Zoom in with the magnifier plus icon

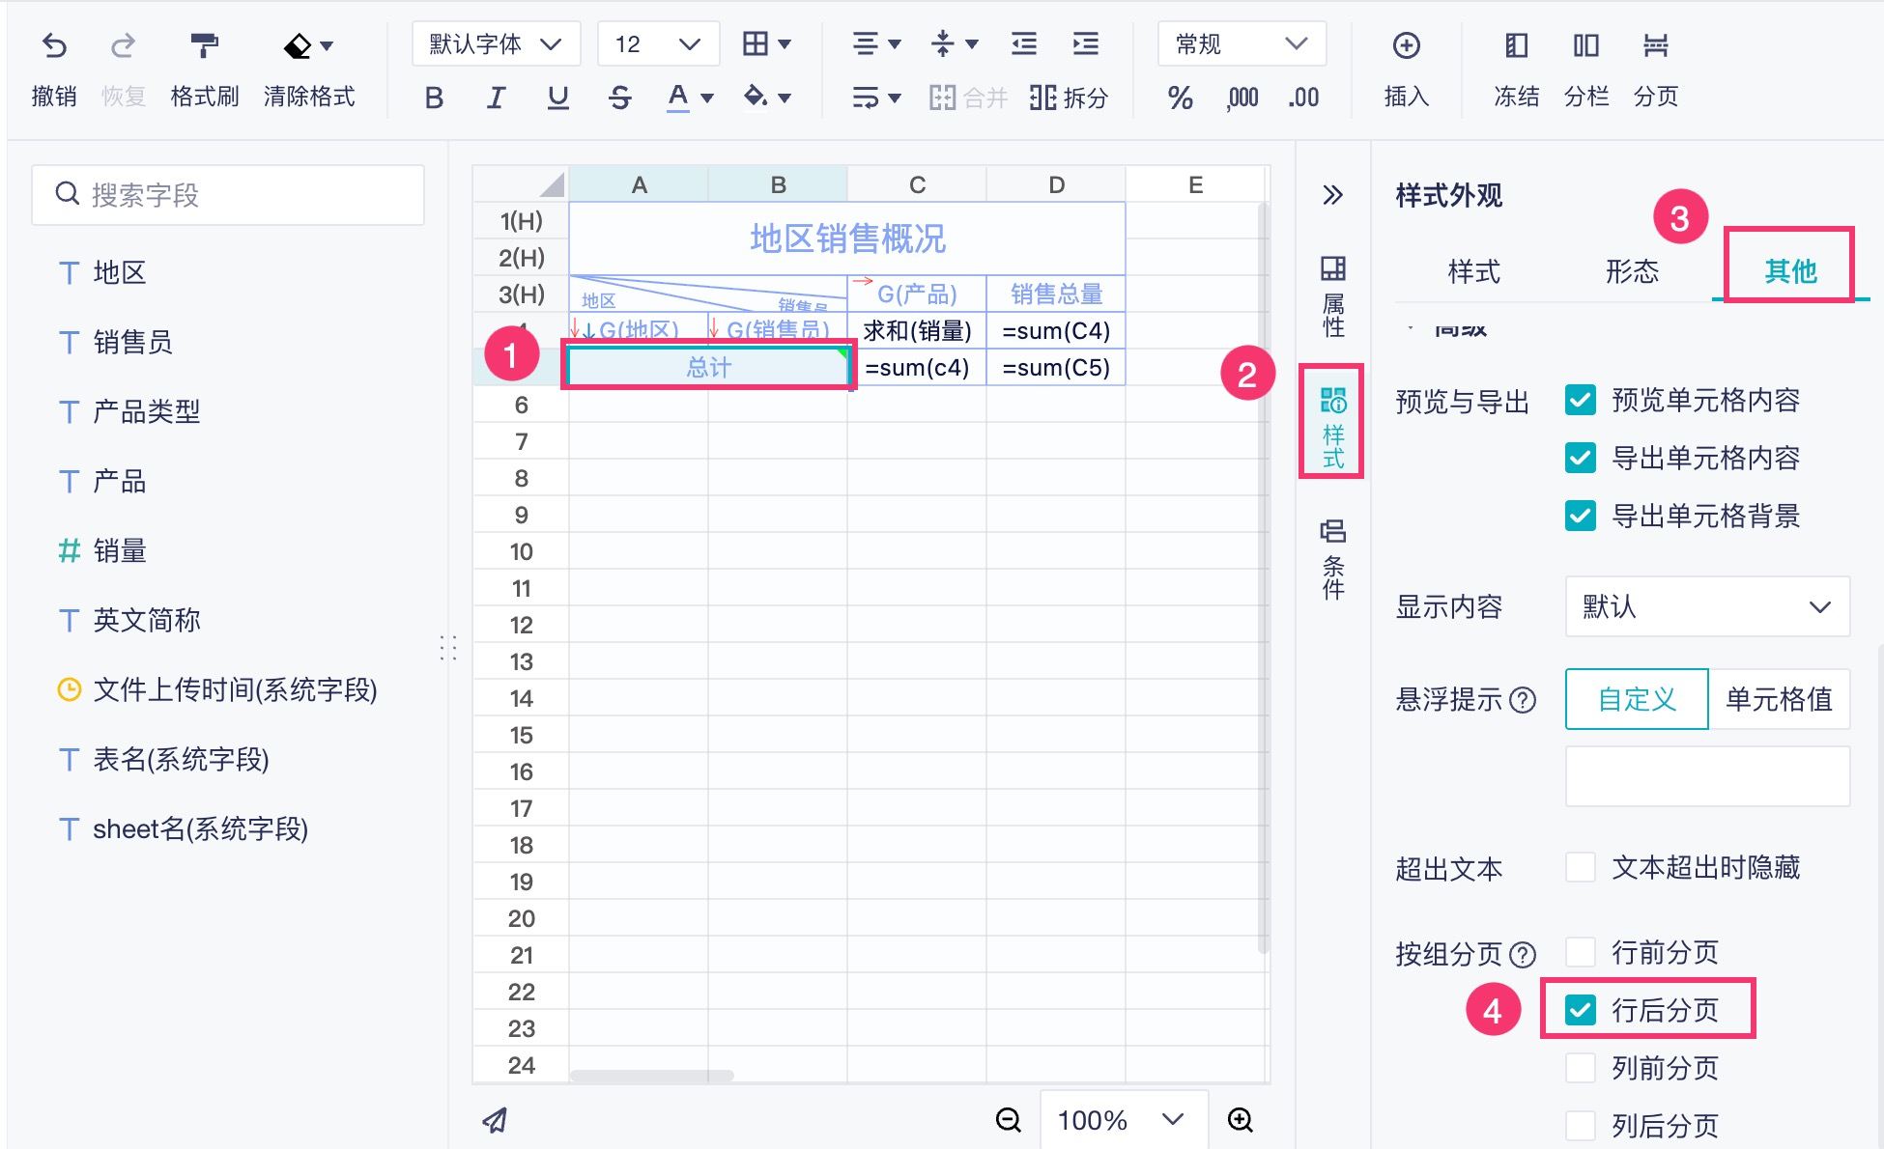1240,1119
